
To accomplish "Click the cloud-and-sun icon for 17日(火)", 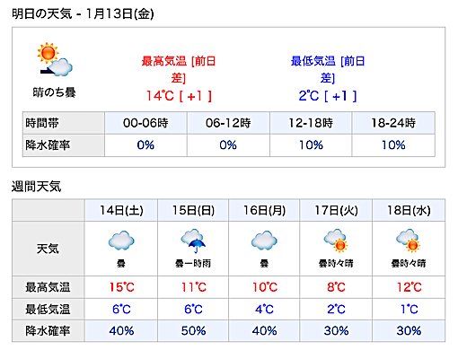I will click(x=336, y=241).
